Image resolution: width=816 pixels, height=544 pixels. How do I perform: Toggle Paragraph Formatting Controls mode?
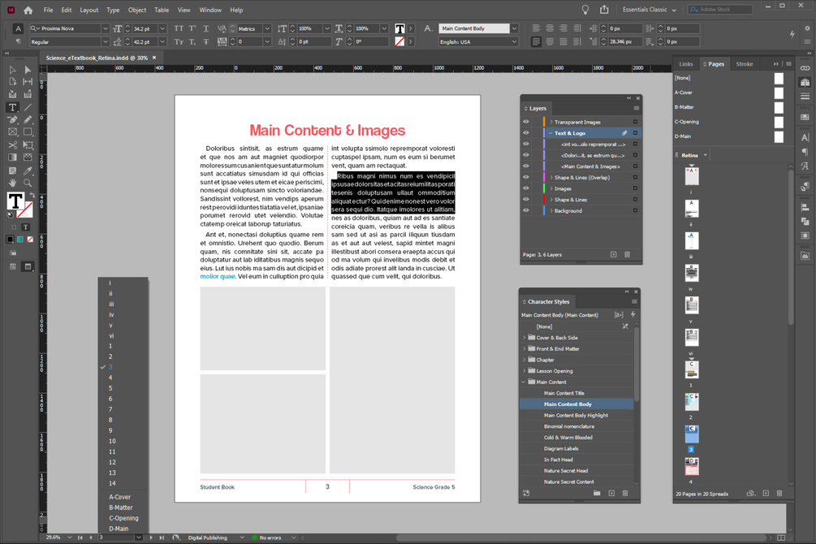pos(18,41)
